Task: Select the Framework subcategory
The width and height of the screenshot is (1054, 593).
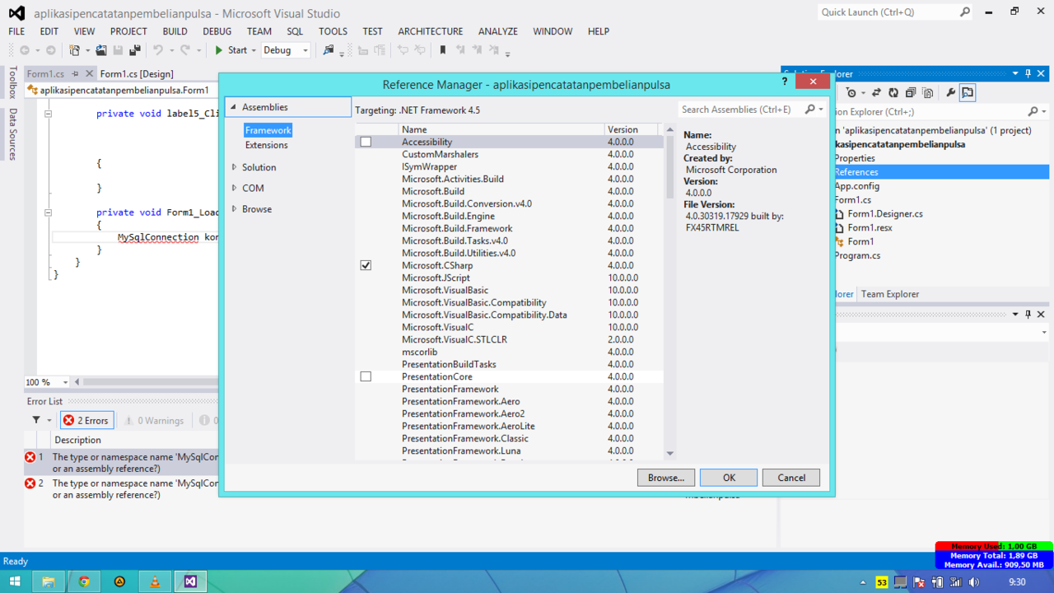Action: click(268, 130)
